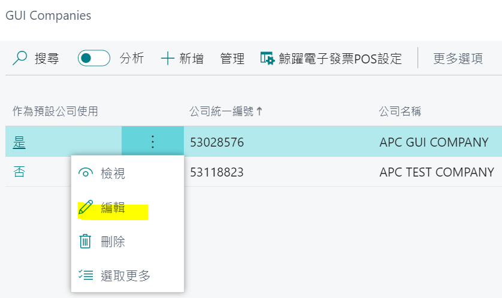Viewport: 502px width, 298px height.
Task: Open the 是 link in first row
Action: click(19, 142)
